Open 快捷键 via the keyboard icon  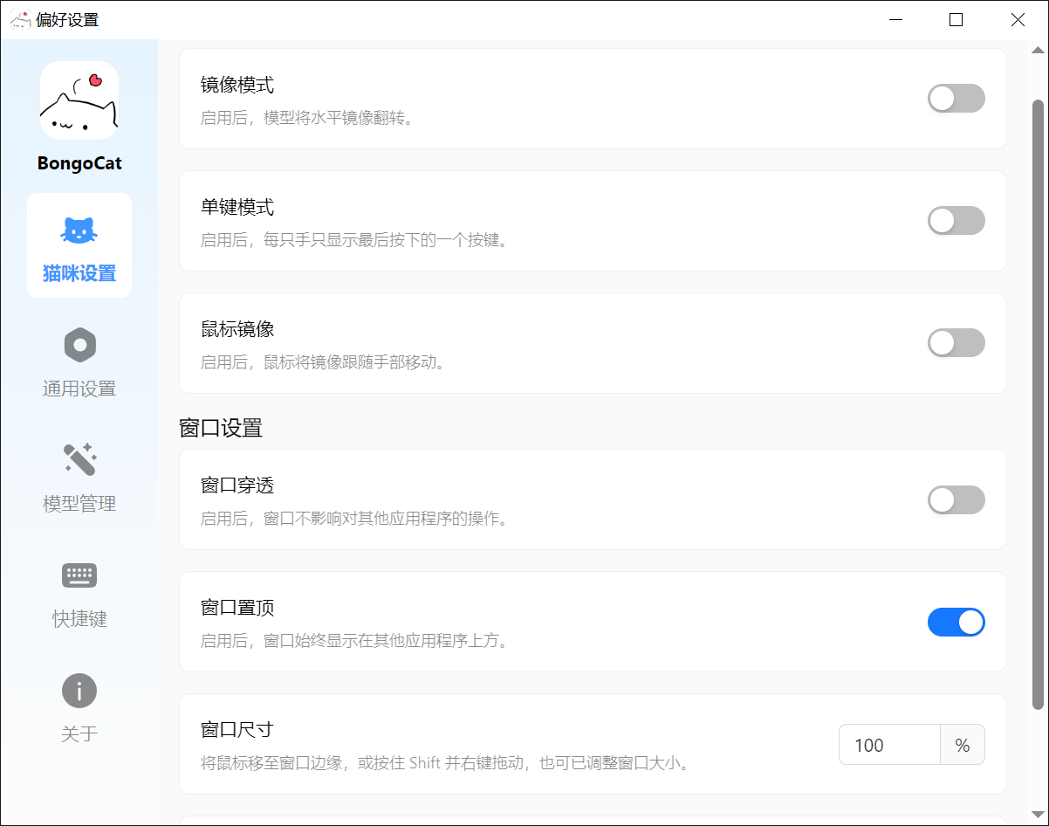coord(79,575)
